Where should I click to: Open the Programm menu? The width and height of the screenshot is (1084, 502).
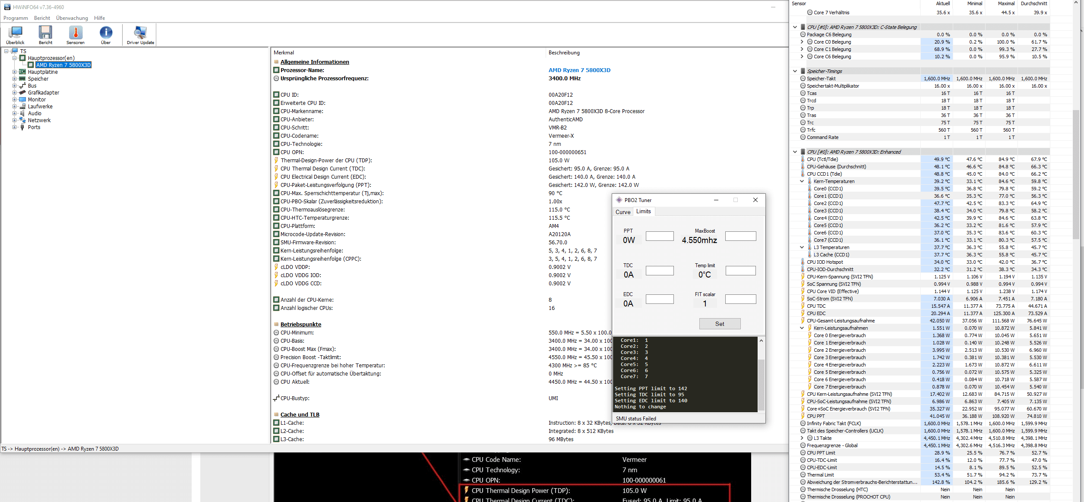point(16,18)
